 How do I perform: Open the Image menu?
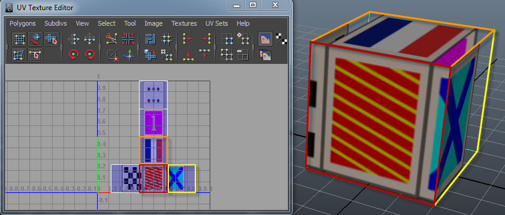coord(153,23)
